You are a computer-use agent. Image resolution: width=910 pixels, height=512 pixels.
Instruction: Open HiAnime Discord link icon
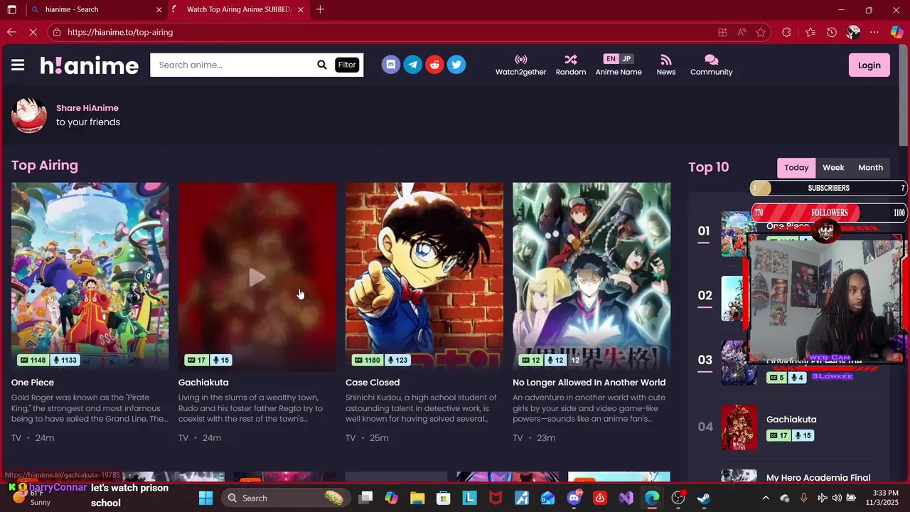pyautogui.click(x=390, y=65)
